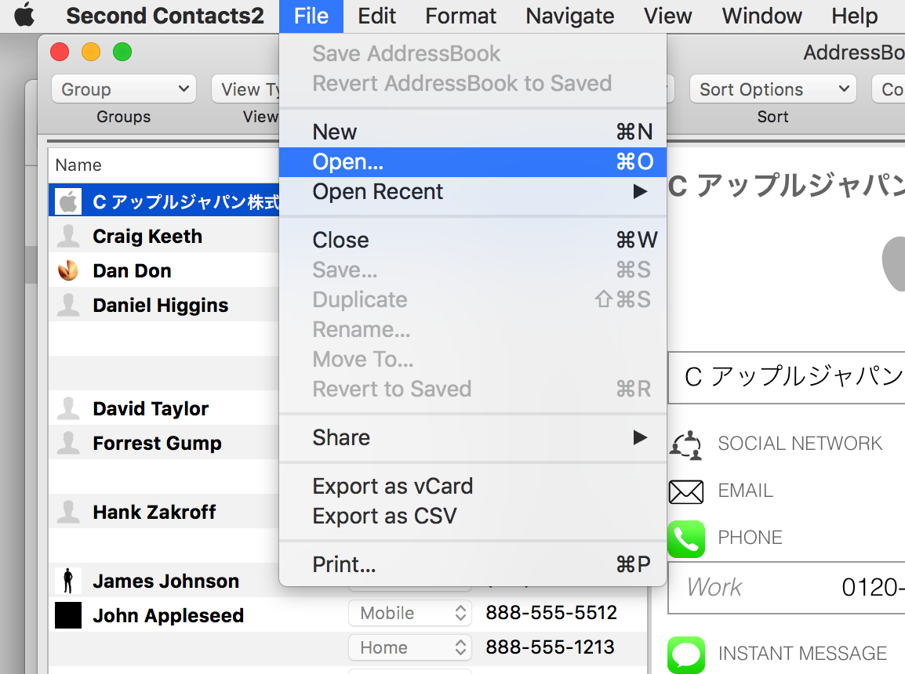Minimize the AddressBook window with yellow button

point(91,52)
